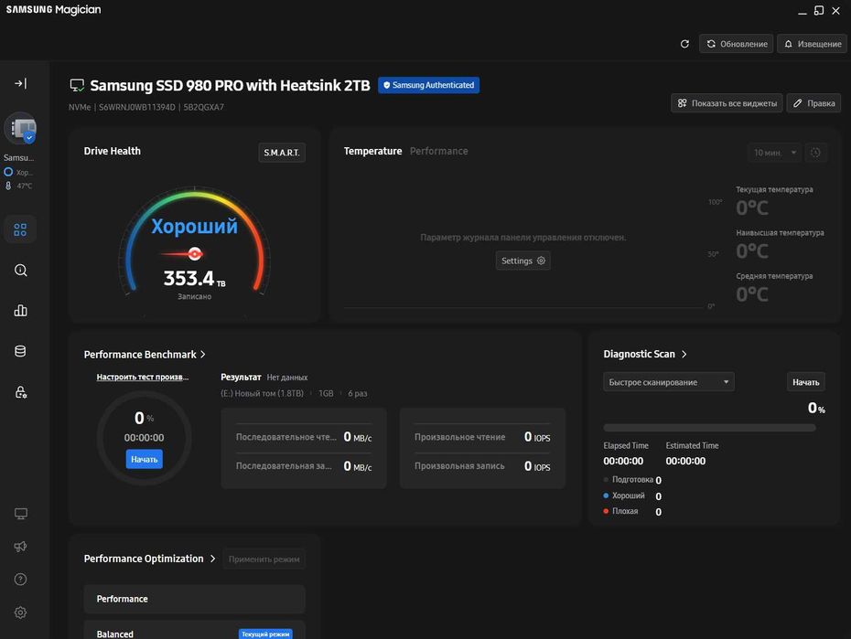Click the Обновление update button

737,44
